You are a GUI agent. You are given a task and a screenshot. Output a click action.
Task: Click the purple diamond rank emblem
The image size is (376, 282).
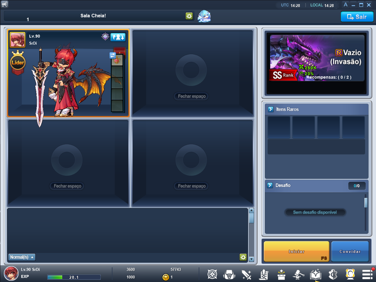tap(105, 37)
